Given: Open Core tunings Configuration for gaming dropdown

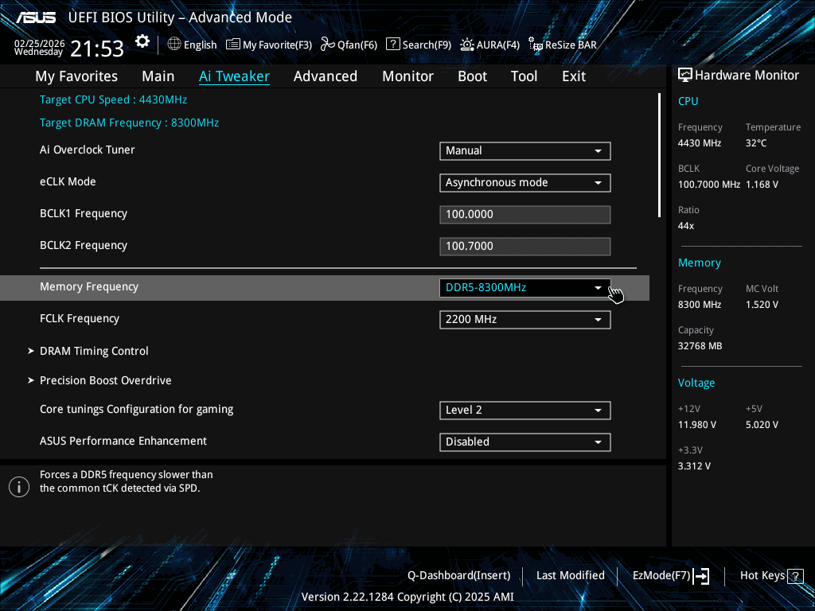Looking at the screenshot, I should click(x=525, y=410).
